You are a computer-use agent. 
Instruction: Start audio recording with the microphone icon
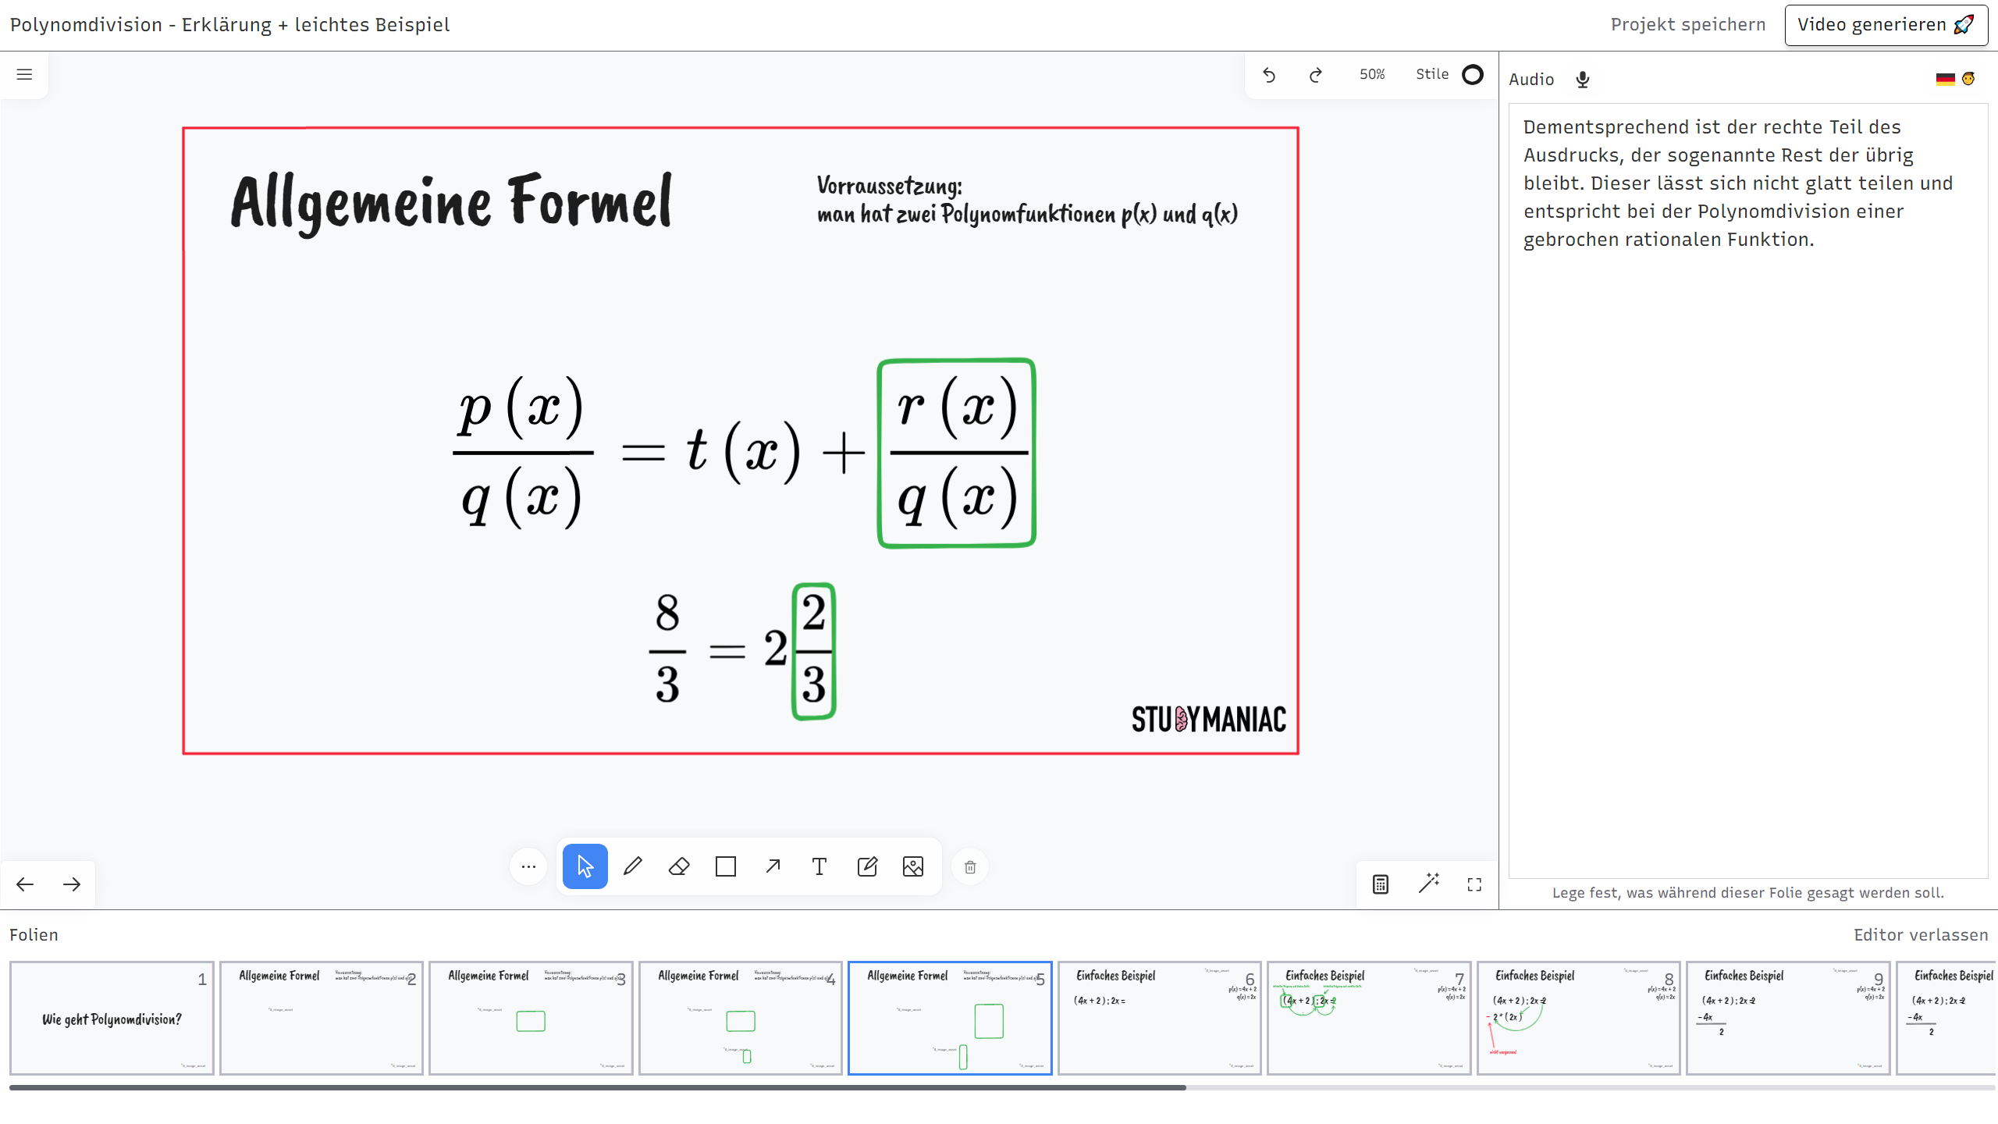[x=1583, y=80]
